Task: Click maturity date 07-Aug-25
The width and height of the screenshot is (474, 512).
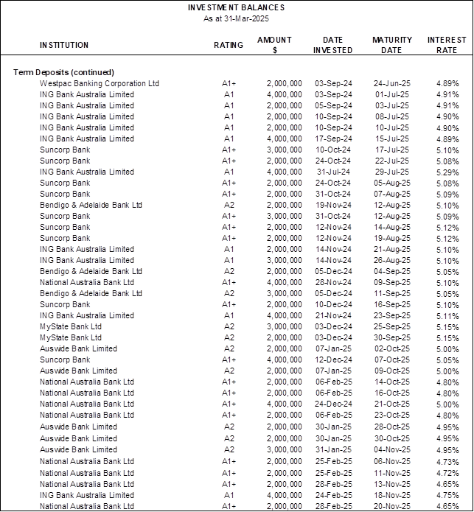Action: (392, 194)
